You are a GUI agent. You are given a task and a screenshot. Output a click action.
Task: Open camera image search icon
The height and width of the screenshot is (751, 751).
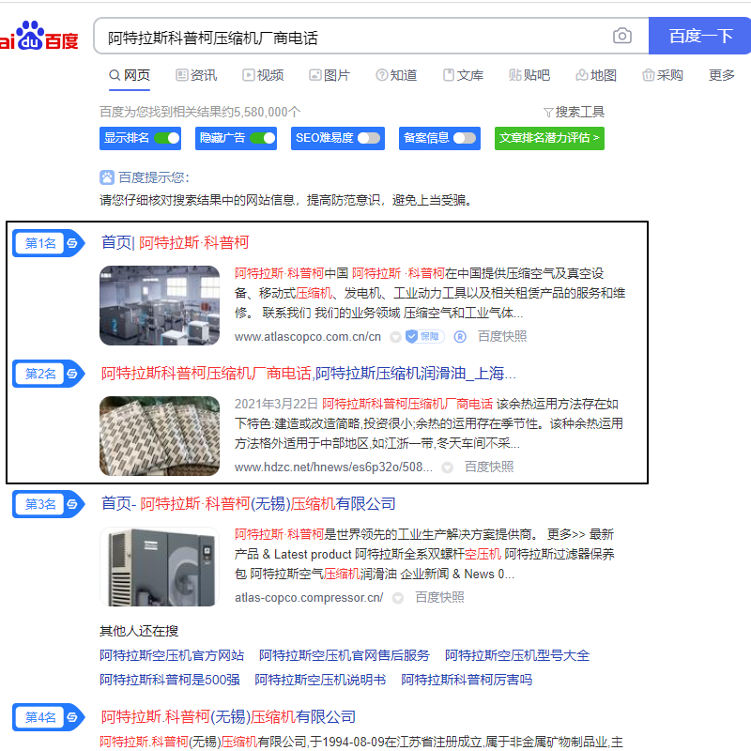(x=621, y=36)
